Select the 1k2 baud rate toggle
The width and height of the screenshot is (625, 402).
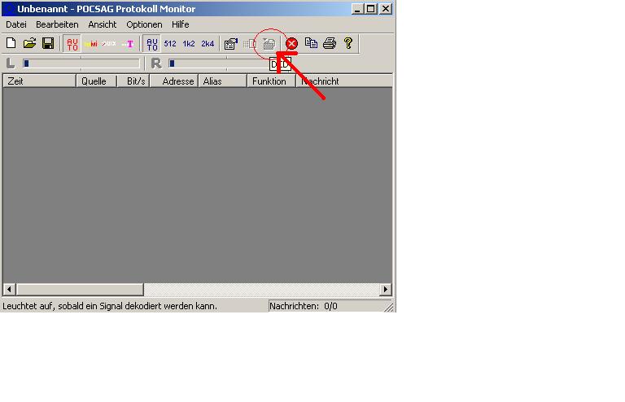pos(189,44)
